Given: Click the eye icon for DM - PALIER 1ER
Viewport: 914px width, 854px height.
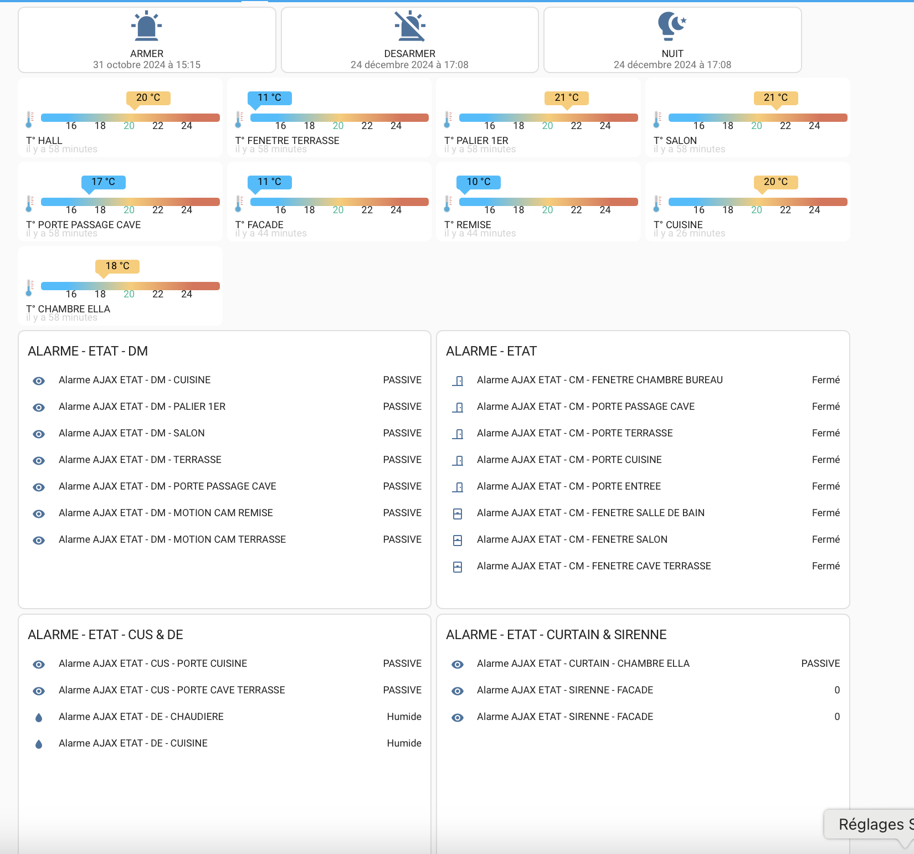Looking at the screenshot, I should (39, 407).
